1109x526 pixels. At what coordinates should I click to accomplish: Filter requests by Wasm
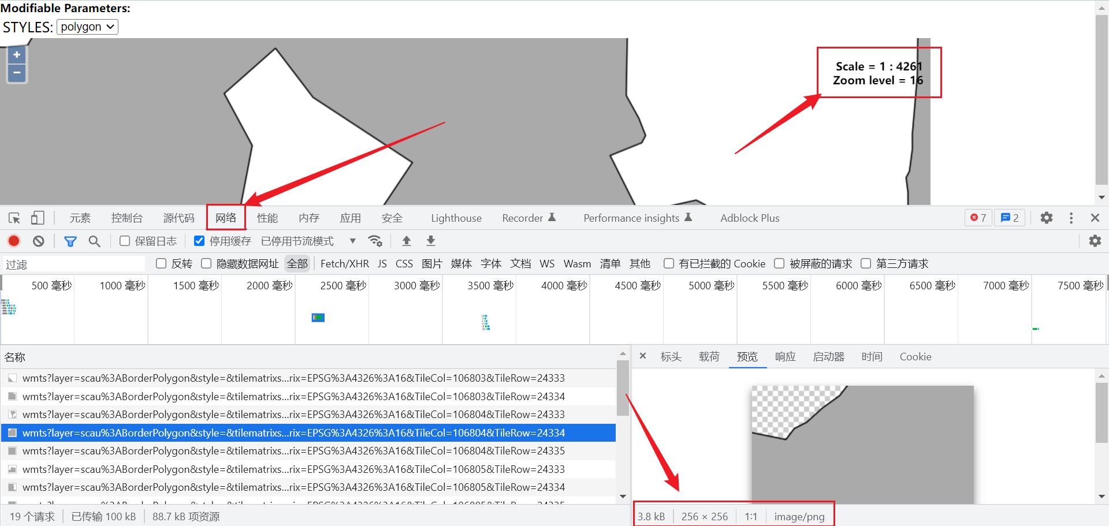tap(578, 263)
